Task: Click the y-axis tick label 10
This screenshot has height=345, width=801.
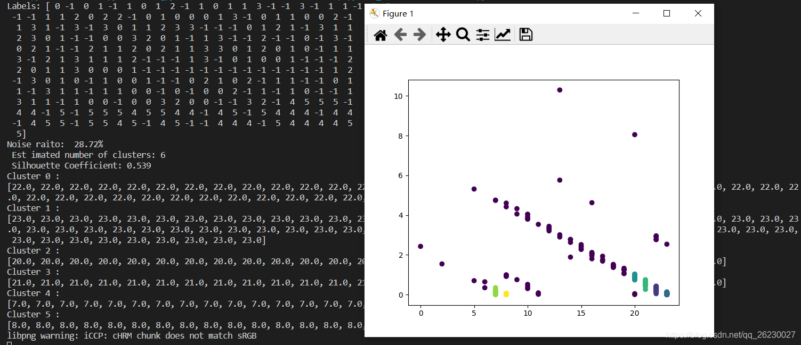Action: point(398,96)
